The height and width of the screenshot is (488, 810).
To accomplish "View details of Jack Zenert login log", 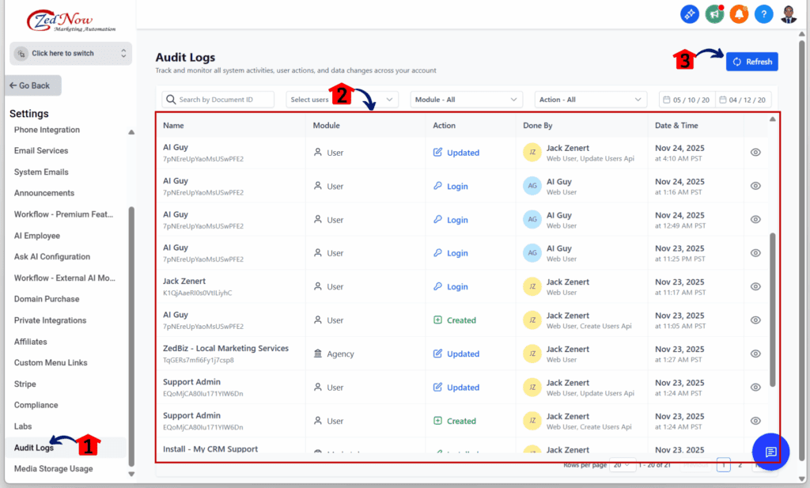I will (755, 286).
